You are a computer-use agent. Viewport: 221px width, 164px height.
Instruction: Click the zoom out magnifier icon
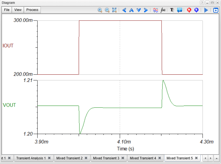click(x=107, y=10)
